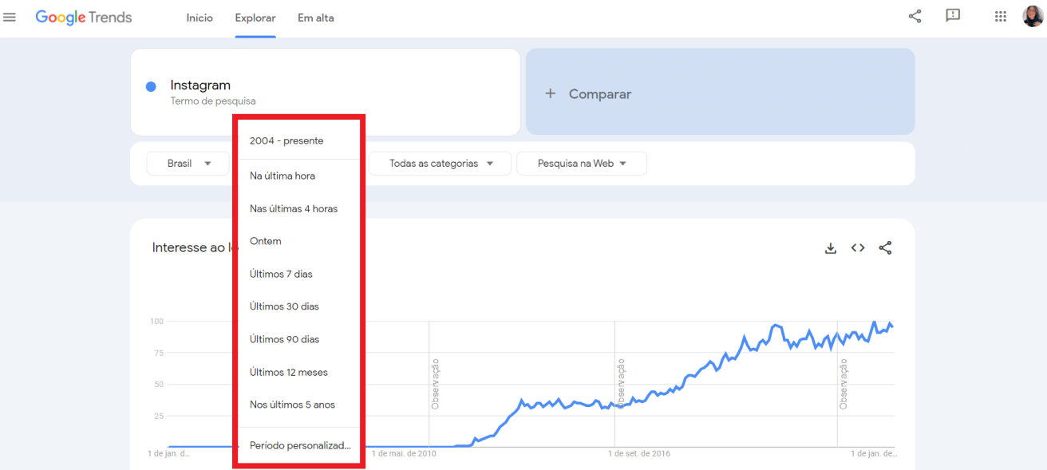Open the send feedback icon

pyautogui.click(x=953, y=16)
